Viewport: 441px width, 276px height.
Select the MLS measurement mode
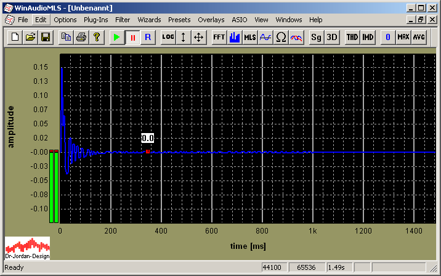click(x=249, y=37)
